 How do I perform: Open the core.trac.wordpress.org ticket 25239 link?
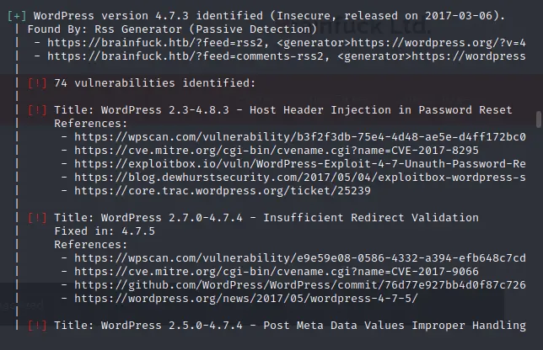223,191
